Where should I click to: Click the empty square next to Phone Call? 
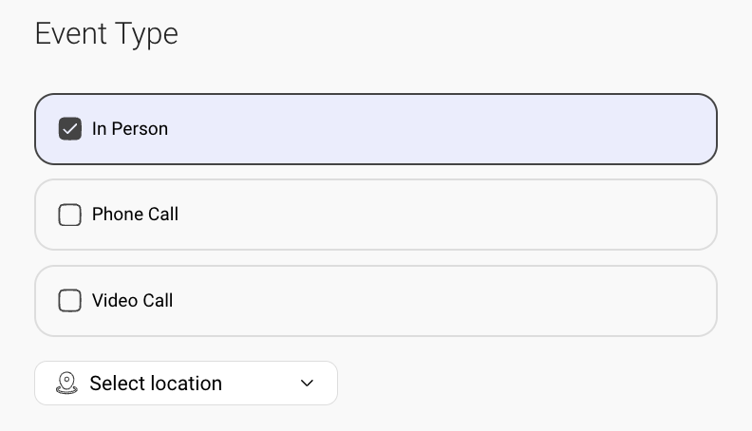click(x=70, y=215)
